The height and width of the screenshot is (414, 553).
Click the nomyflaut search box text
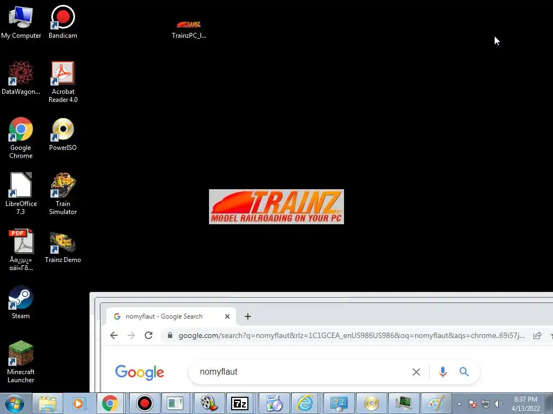tap(218, 372)
